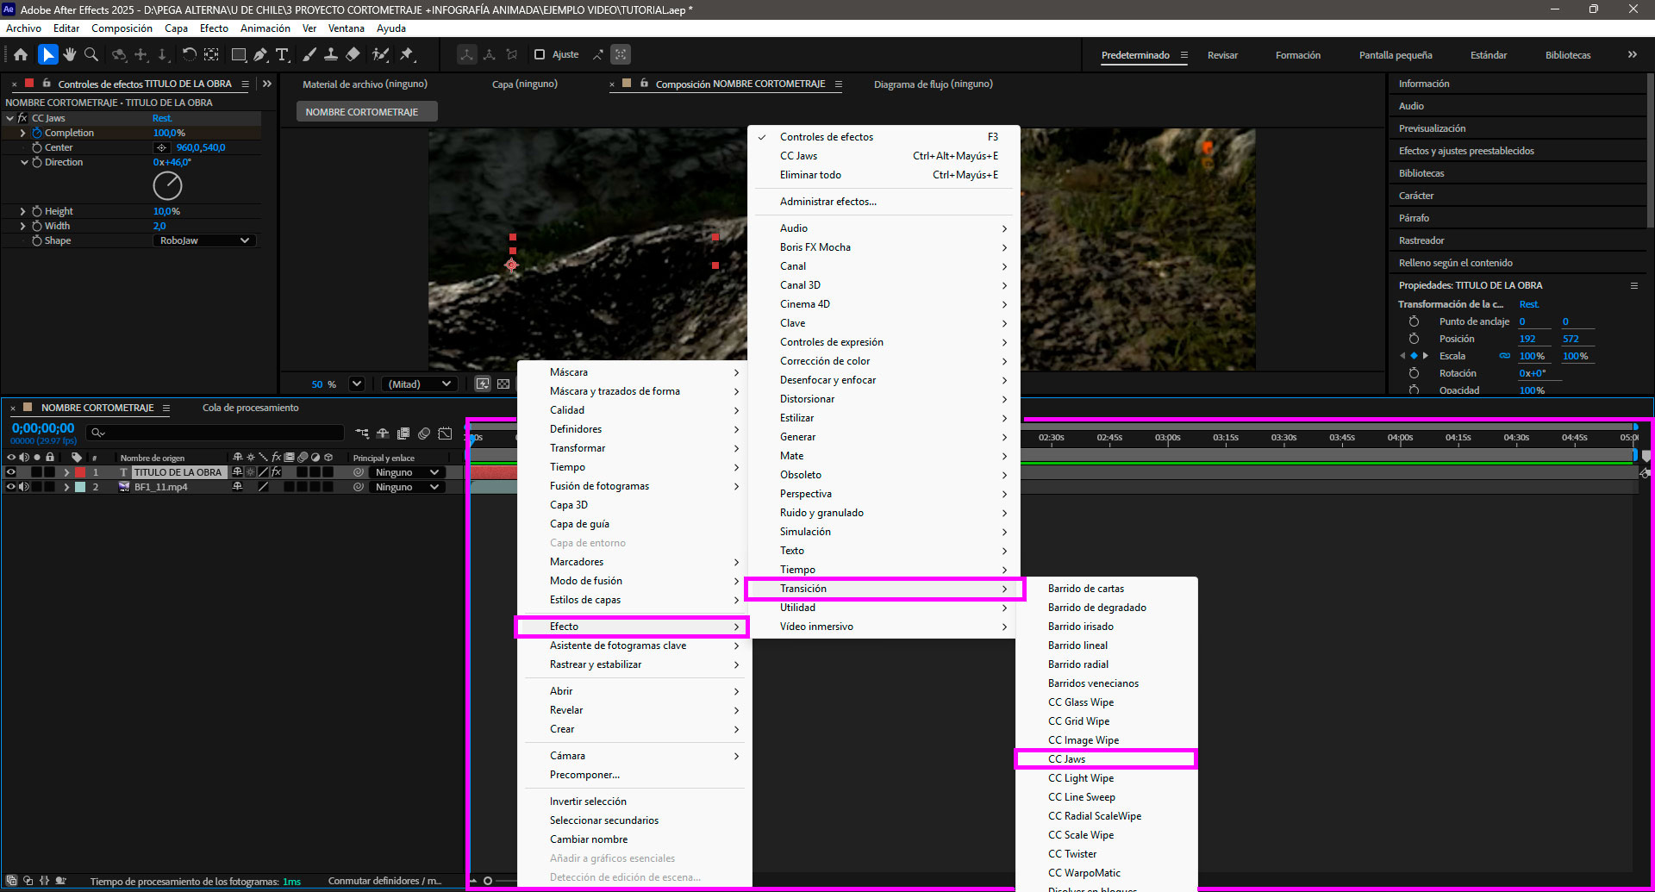This screenshot has height=892, width=1655.
Task: Open the (Mitad) resolution dropdown
Action: pyautogui.click(x=420, y=384)
